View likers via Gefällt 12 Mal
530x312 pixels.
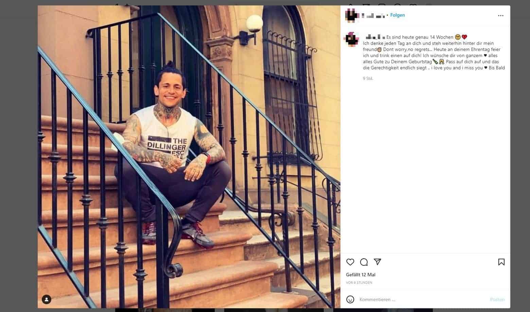click(360, 275)
